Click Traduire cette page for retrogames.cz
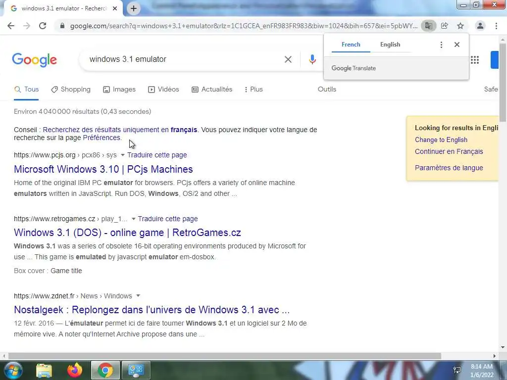507x380 pixels. [168, 219]
